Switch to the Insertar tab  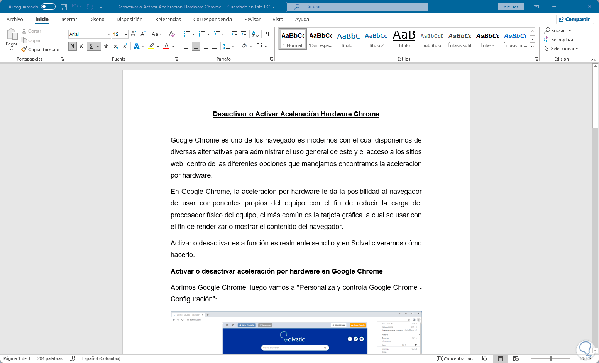(69, 19)
